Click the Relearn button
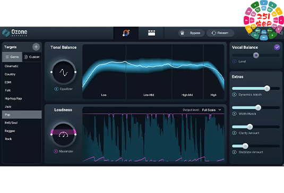 220,33
